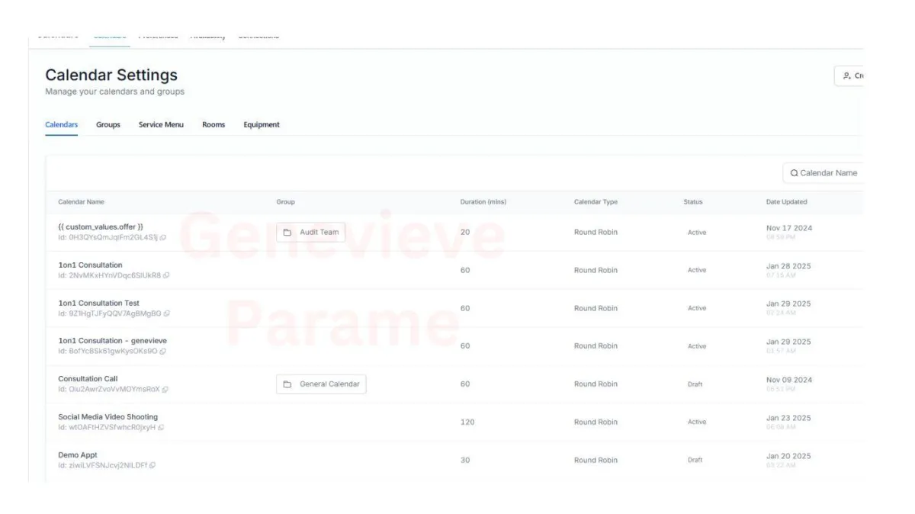Click the Audit Team group button
Screen dimensions: 915x514
pyautogui.click(x=311, y=233)
